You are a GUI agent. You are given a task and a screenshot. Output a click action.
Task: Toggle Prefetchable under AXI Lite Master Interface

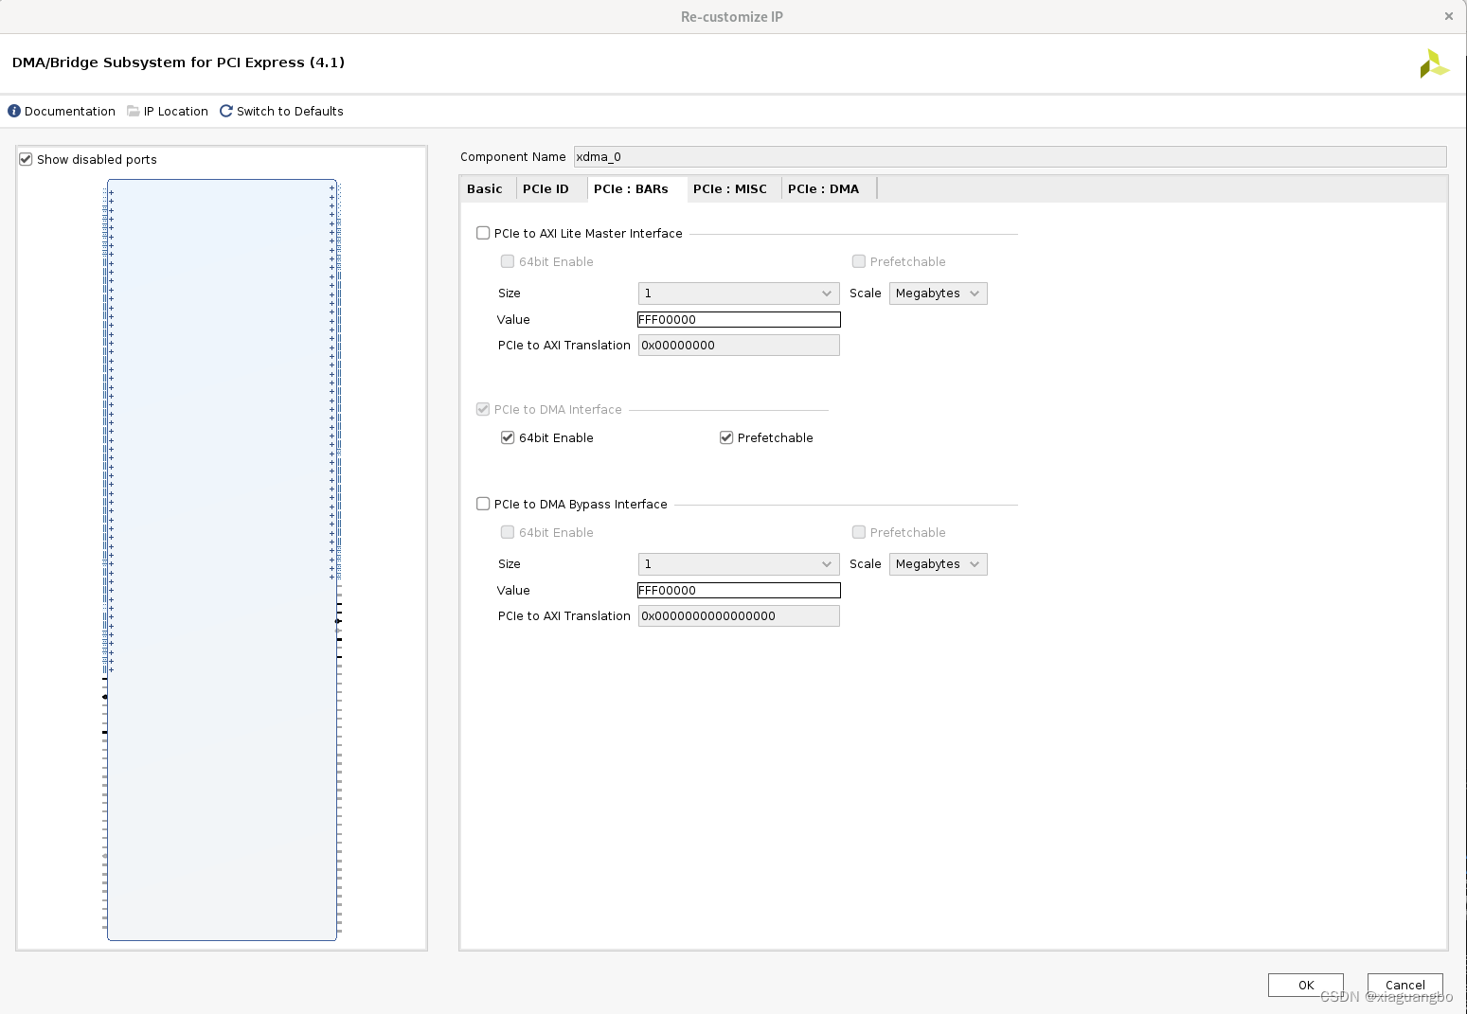click(x=859, y=261)
